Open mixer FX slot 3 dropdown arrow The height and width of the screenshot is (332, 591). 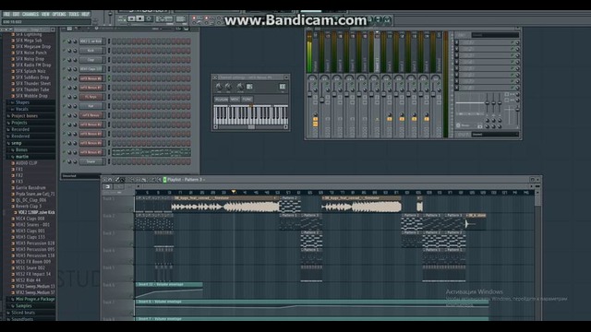click(x=456, y=55)
